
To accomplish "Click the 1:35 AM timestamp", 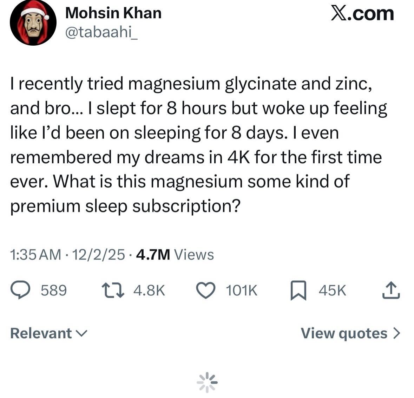I will (36, 255).
